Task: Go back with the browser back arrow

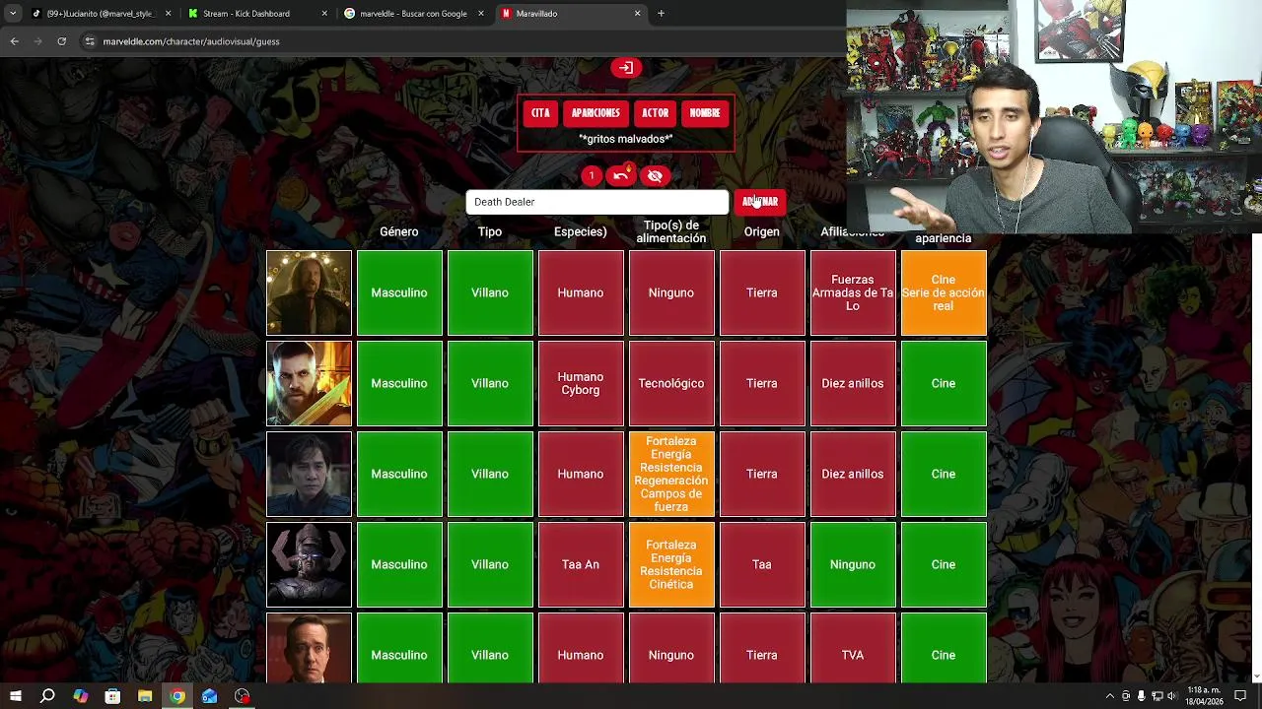Action: pyautogui.click(x=14, y=41)
